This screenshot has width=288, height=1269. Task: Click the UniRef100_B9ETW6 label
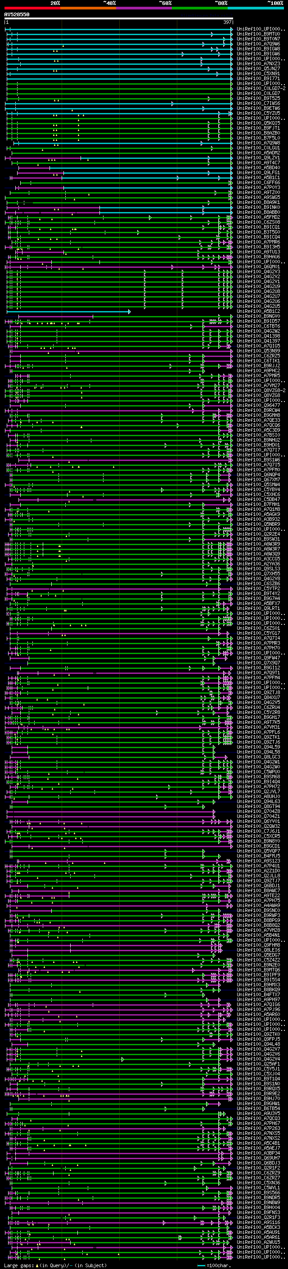(x=258, y=108)
